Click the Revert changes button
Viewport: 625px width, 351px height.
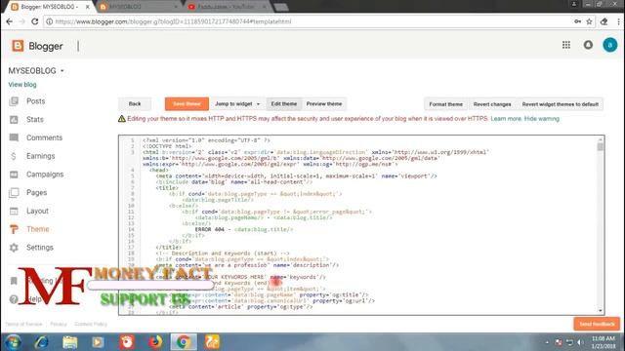(x=492, y=104)
